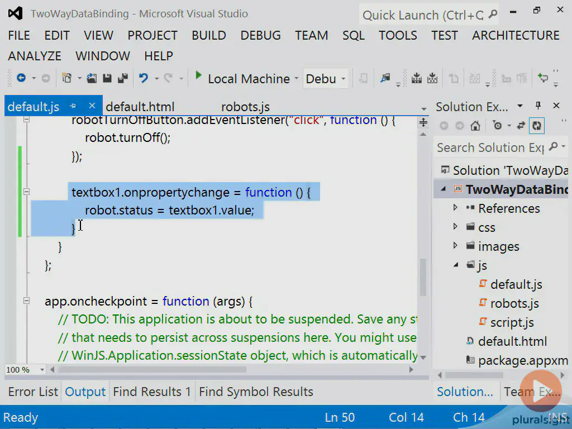Click the first download-tray toolbar icon
Image resolution: width=572 pixels, height=429 pixels.
coord(417,78)
